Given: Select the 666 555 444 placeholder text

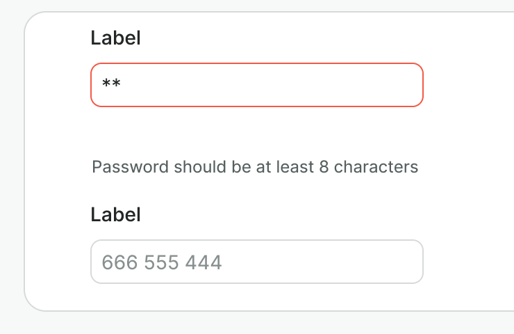Looking at the screenshot, I should (x=162, y=262).
